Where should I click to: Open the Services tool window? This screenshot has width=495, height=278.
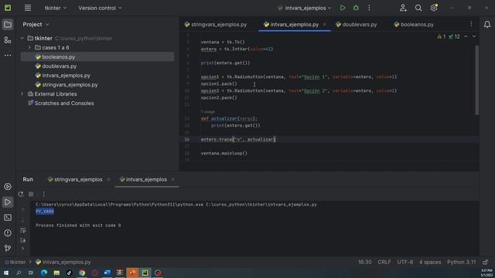click(x=8, y=187)
